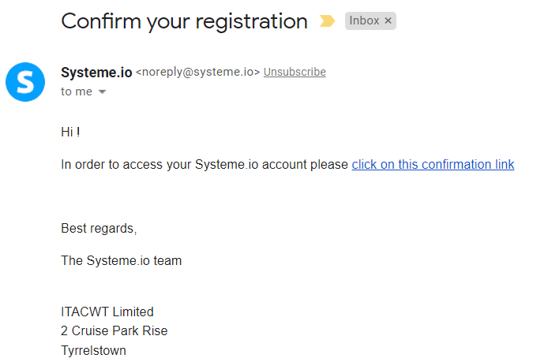Click the yellow importance marker icon
The height and width of the screenshot is (362, 533).
(x=327, y=21)
